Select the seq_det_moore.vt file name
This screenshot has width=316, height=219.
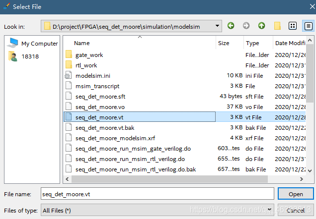99,117
